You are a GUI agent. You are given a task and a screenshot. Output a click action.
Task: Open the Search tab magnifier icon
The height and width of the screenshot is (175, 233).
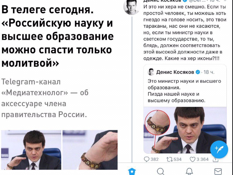(x=161, y=171)
